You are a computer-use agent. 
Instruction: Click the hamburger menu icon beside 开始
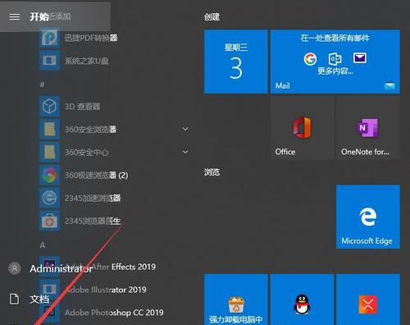[15, 17]
